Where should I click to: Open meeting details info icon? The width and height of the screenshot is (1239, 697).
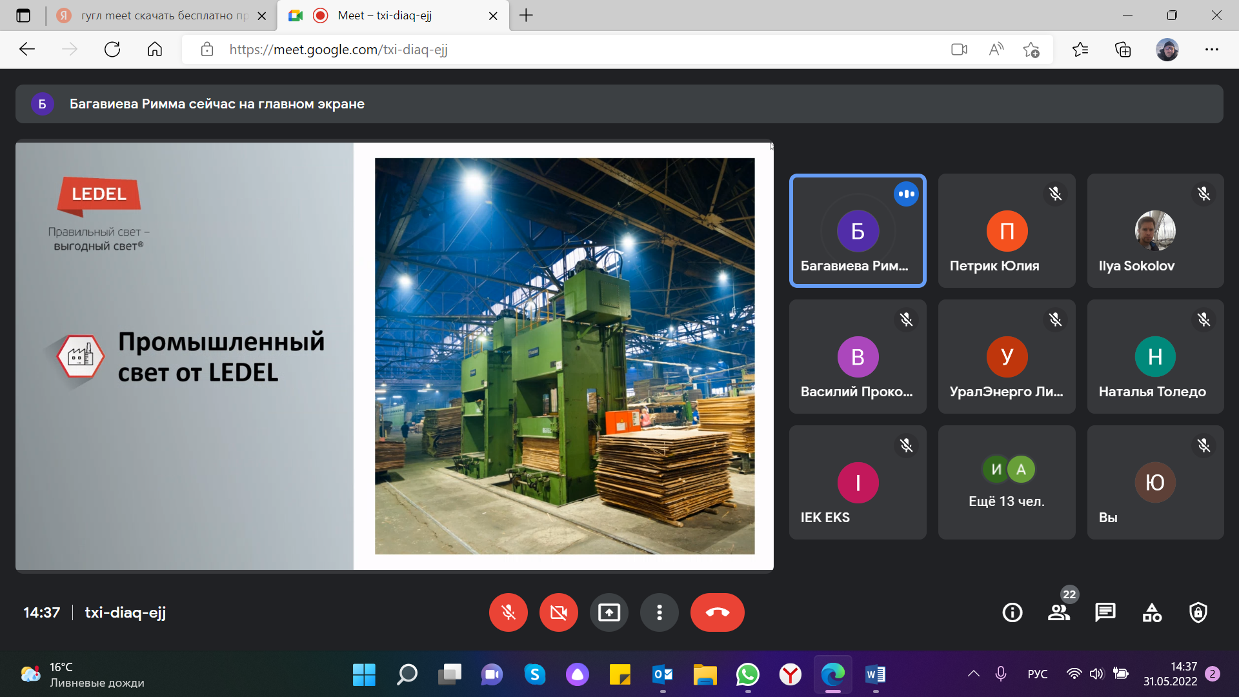click(x=1012, y=612)
